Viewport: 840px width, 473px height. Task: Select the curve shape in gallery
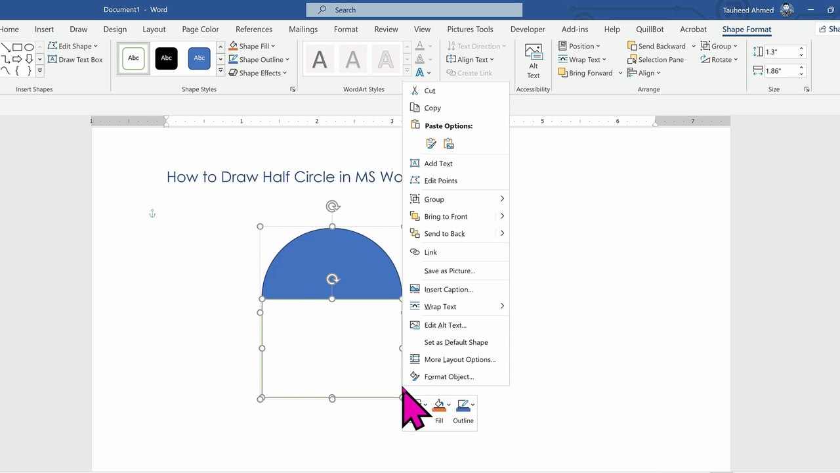point(5,70)
